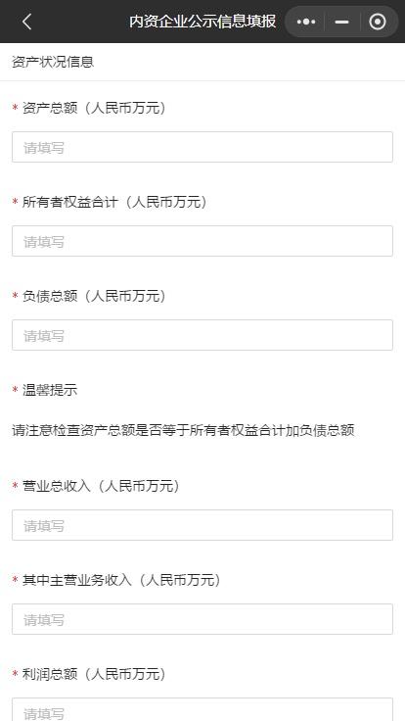Minimize the mini program with dash icon

(x=341, y=22)
